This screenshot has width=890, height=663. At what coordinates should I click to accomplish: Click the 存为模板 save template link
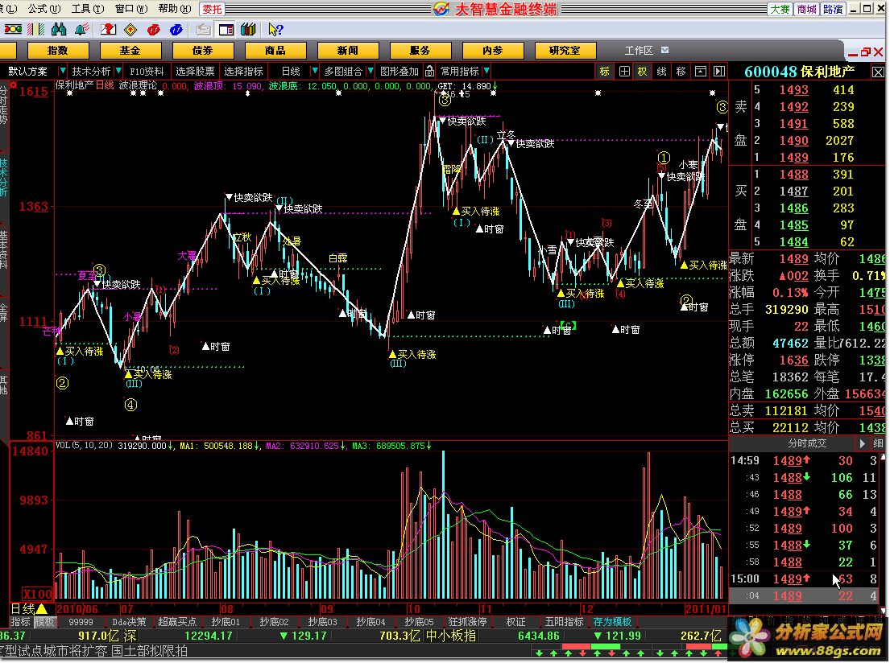point(612,622)
